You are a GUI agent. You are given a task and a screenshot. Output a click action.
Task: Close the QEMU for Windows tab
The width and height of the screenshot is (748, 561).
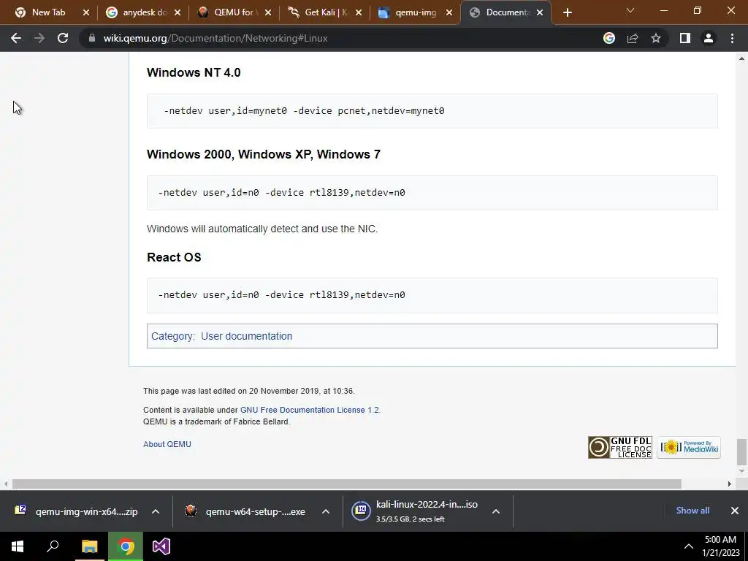268,13
